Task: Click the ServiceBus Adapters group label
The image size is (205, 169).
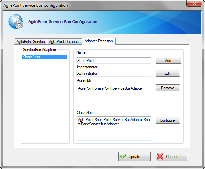Action: [x=39, y=50]
